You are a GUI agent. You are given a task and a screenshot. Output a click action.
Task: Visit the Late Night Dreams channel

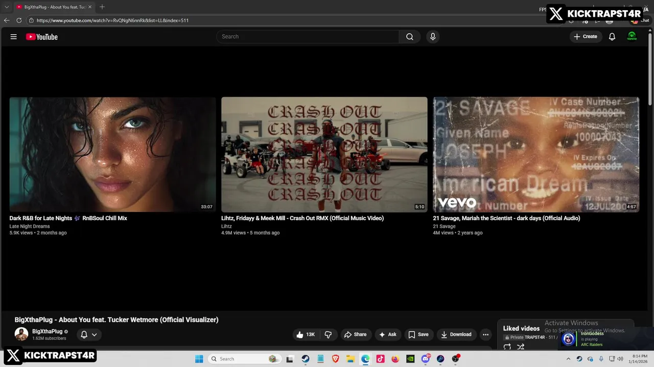click(x=30, y=226)
